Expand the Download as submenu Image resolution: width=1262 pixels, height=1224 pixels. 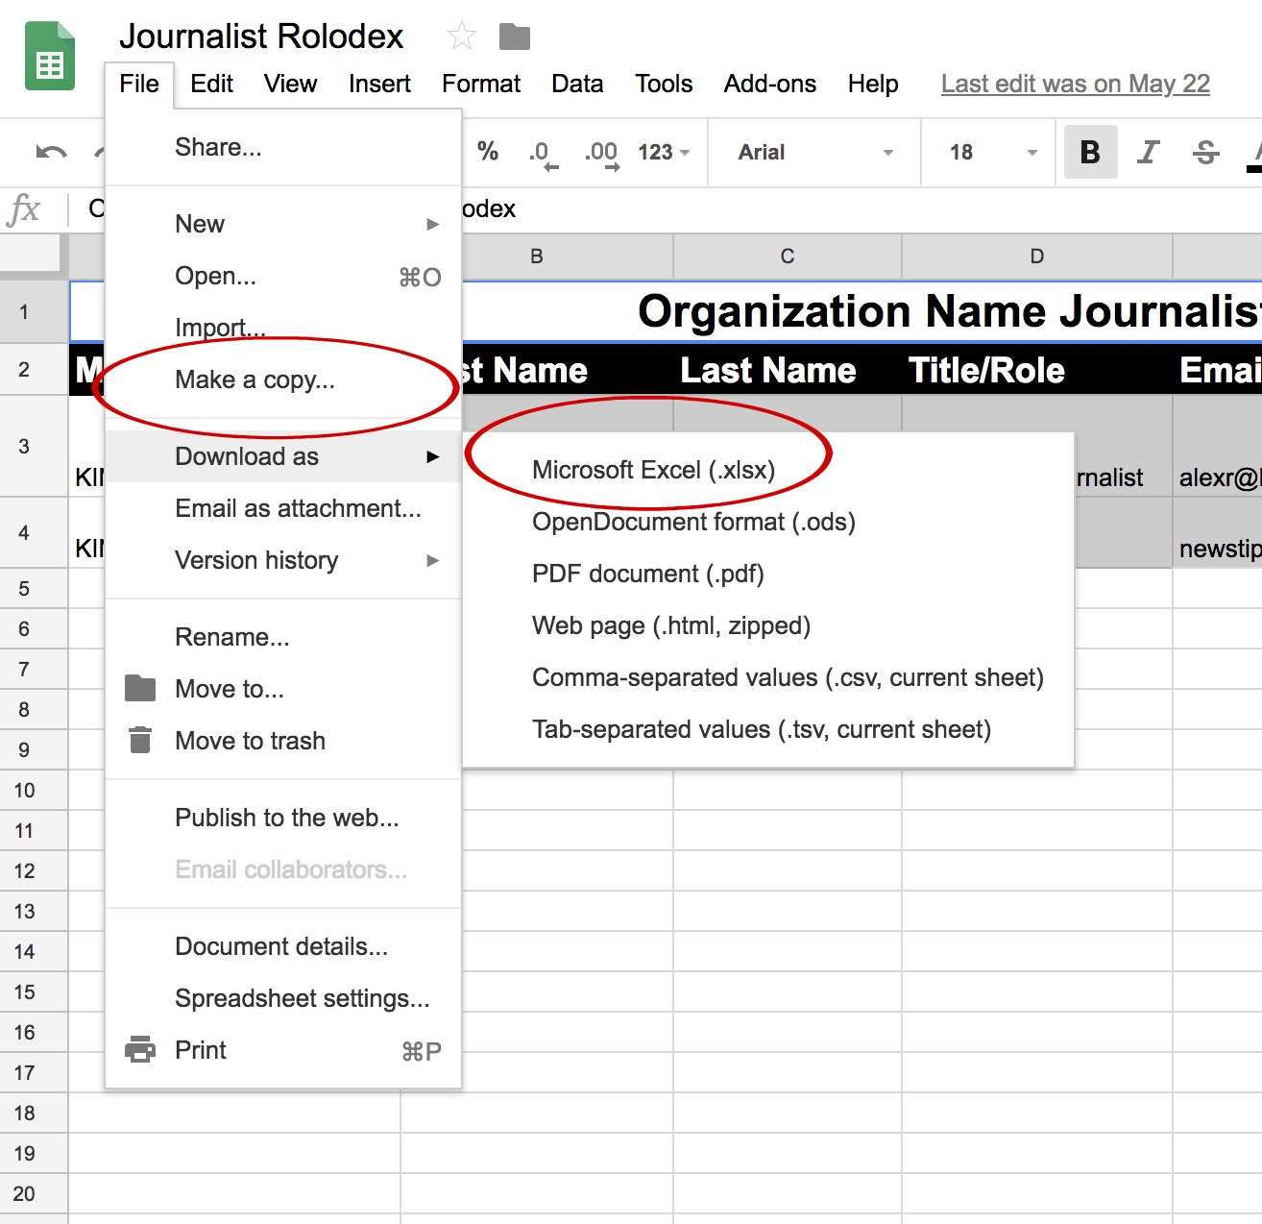coord(283,456)
